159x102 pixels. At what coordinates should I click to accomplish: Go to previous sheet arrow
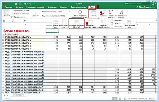coord(4,95)
